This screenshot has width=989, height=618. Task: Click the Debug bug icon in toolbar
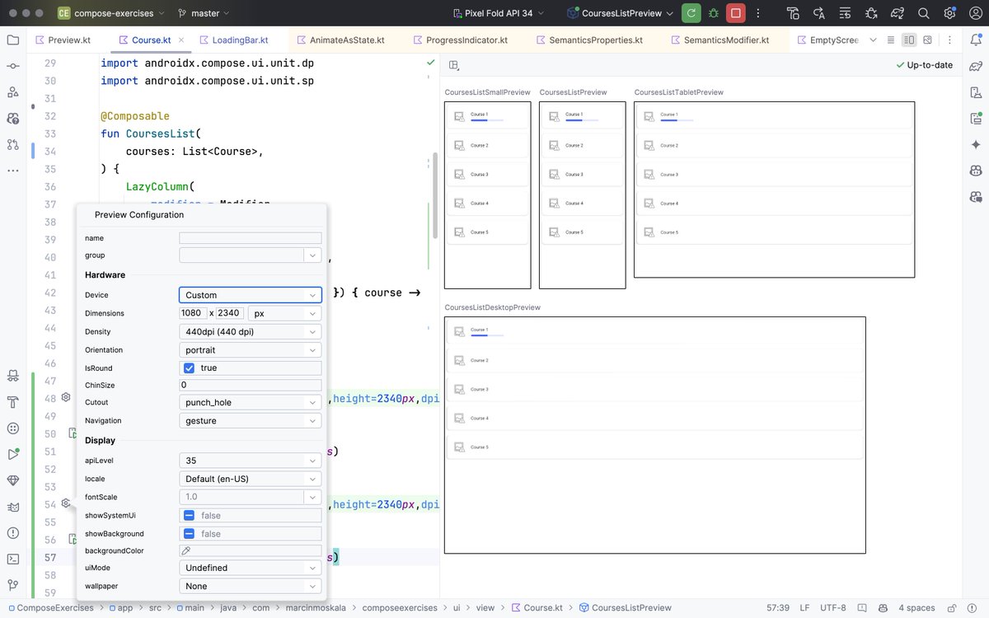(714, 13)
